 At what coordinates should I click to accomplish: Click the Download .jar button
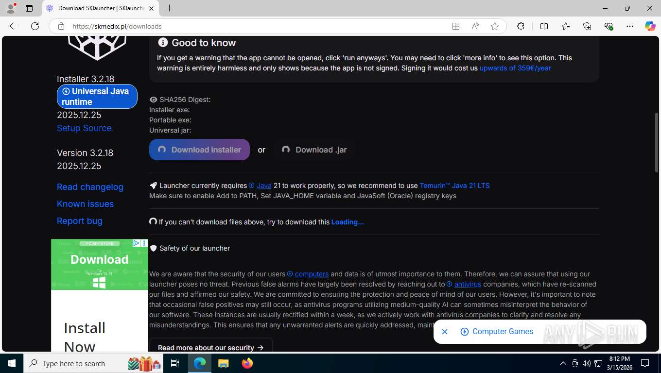[314, 150]
